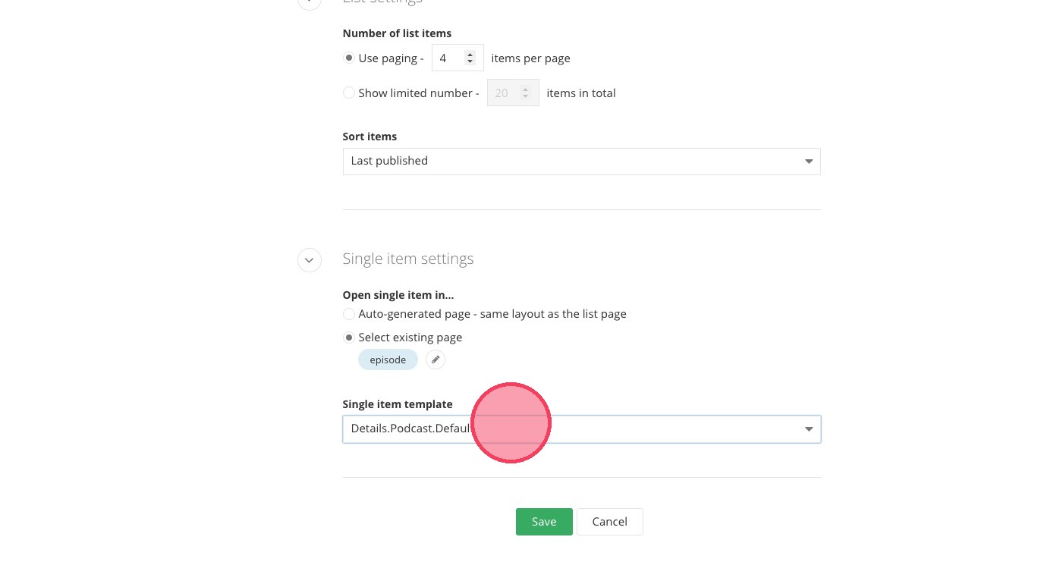Click the Single item template field label

click(x=397, y=404)
